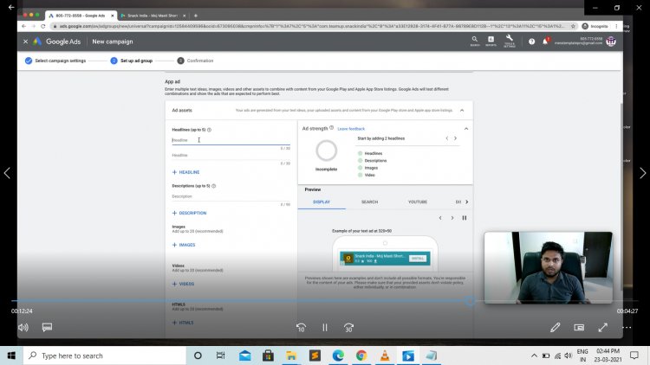Open Google Ads search magnifier icon

click(475, 40)
